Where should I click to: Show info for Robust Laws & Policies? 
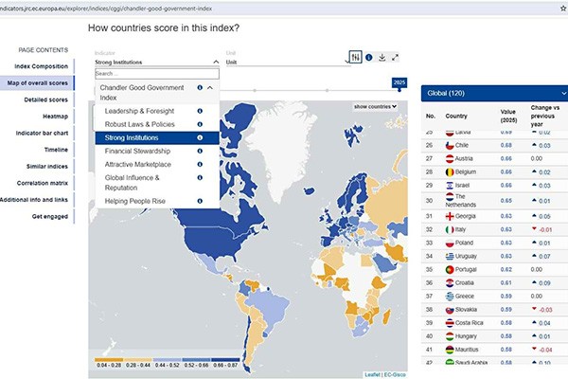tap(200, 124)
